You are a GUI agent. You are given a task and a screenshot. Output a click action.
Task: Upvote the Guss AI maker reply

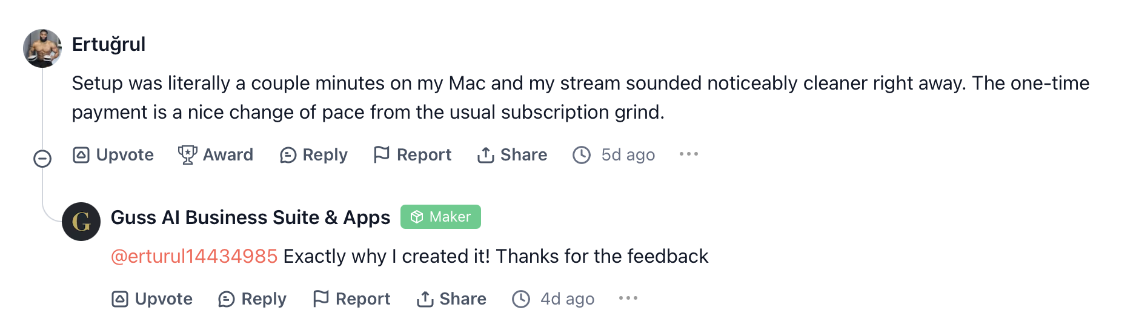(152, 299)
